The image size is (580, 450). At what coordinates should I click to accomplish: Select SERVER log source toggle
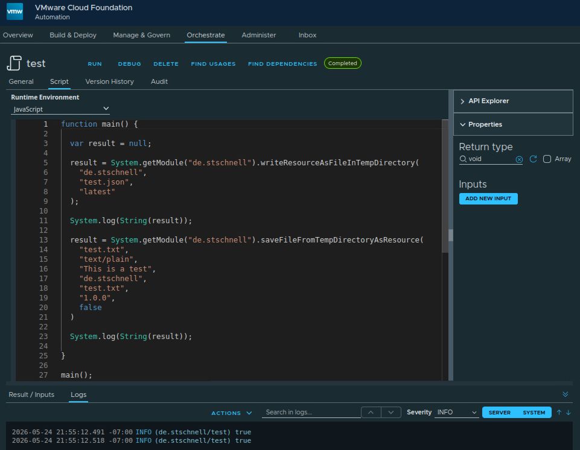(499, 412)
